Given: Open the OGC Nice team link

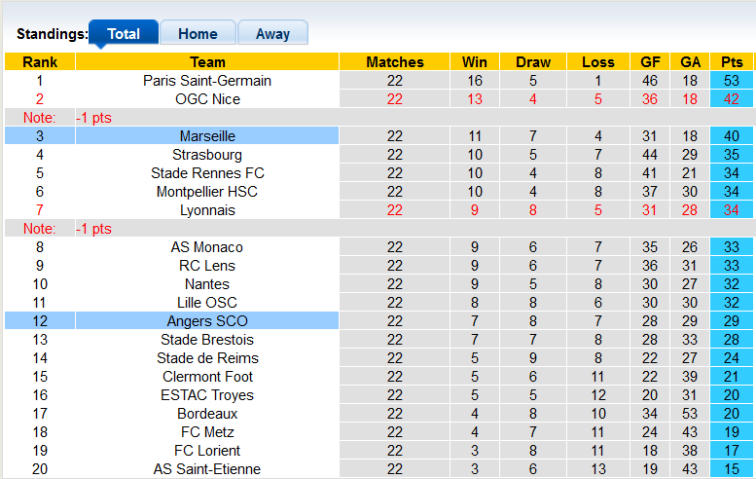Looking at the screenshot, I should pyautogui.click(x=207, y=99).
